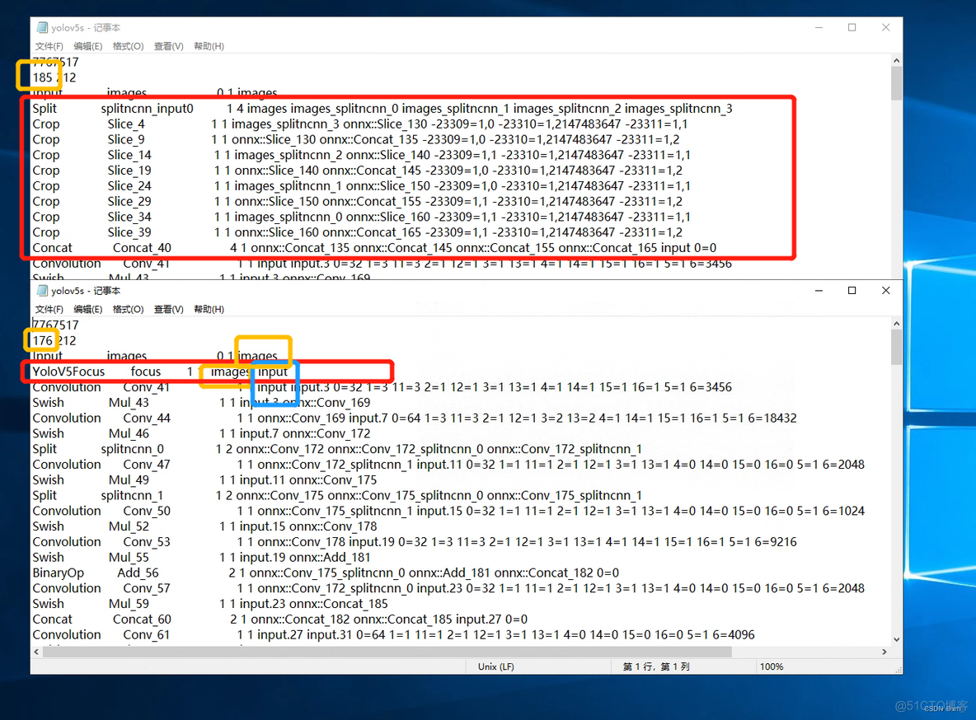
Task: Open the 文件(F) menu in the top window
Action: coord(49,46)
